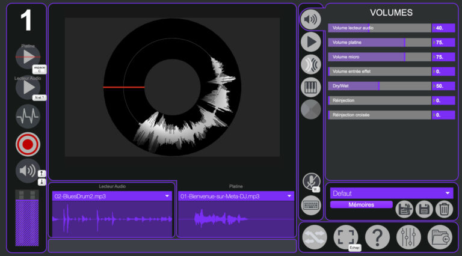The height and width of the screenshot is (256, 462).
Task: Open the sound waves effect tab
Action: [x=310, y=64]
